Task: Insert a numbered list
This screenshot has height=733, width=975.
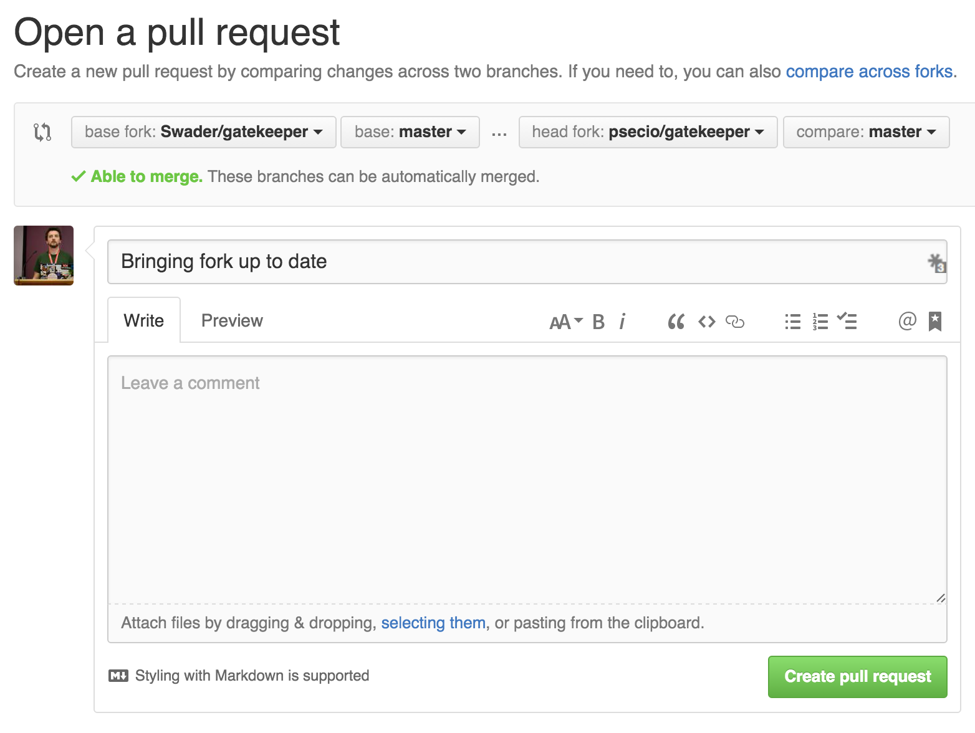Action: coord(820,322)
